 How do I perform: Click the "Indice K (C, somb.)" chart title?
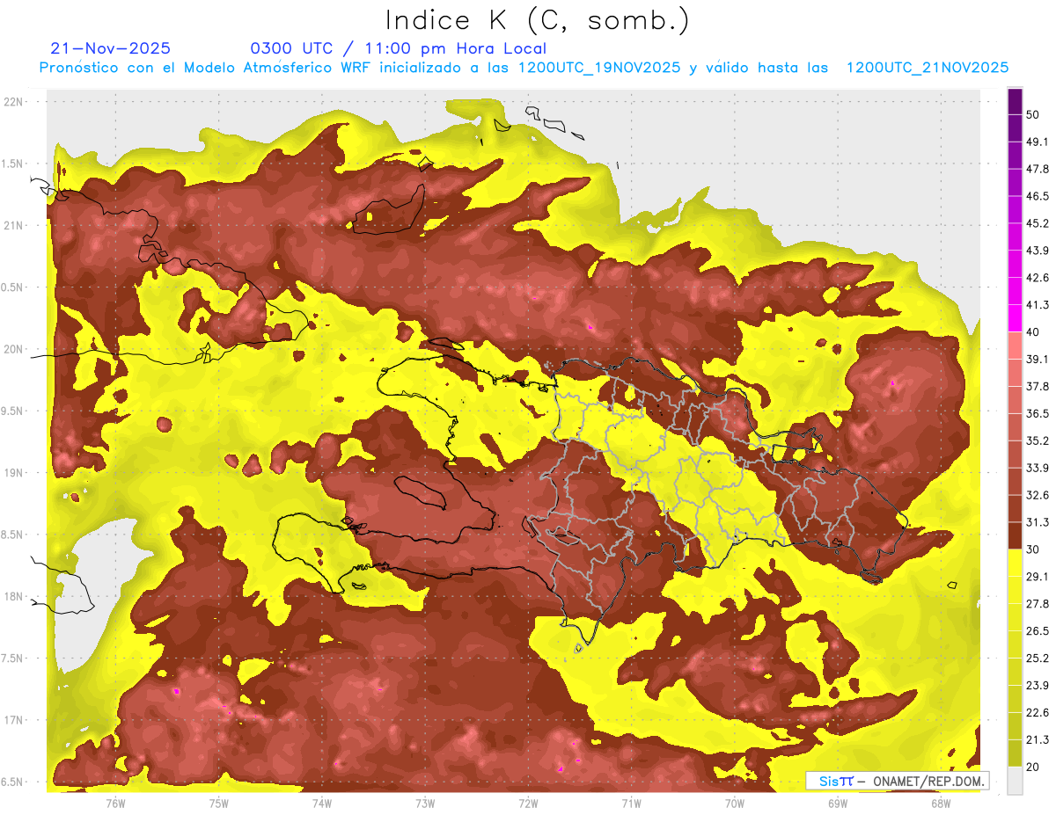(537, 19)
